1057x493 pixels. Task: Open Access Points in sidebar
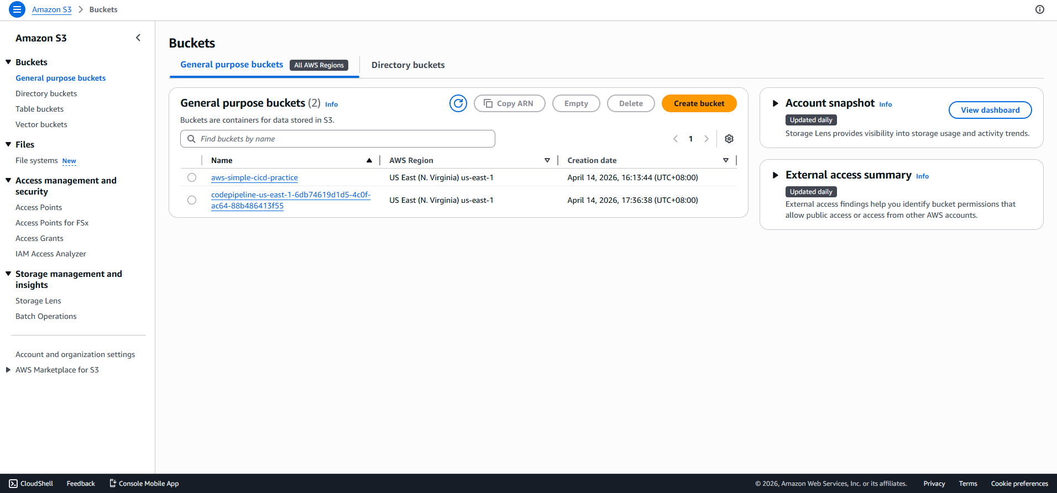tap(39, 207)
